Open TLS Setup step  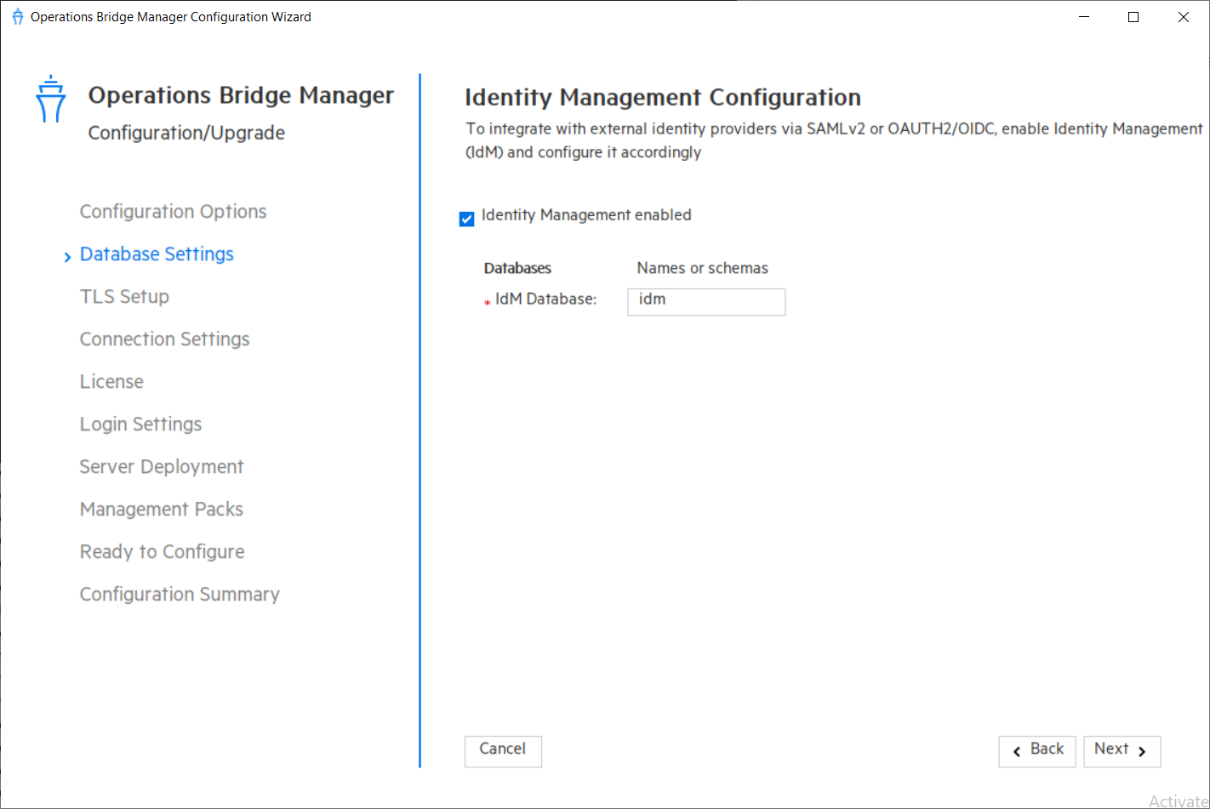pyautogui.click(x=124, y=296)
